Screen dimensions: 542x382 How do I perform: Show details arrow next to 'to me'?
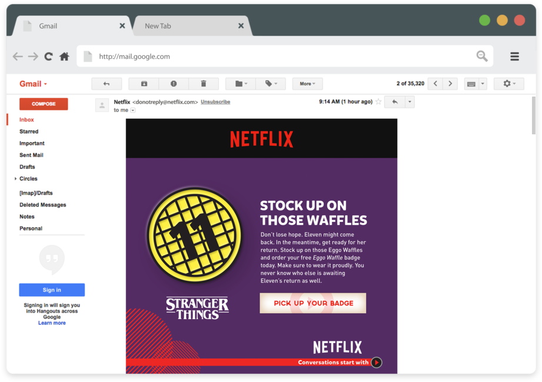tap(133, 110)
